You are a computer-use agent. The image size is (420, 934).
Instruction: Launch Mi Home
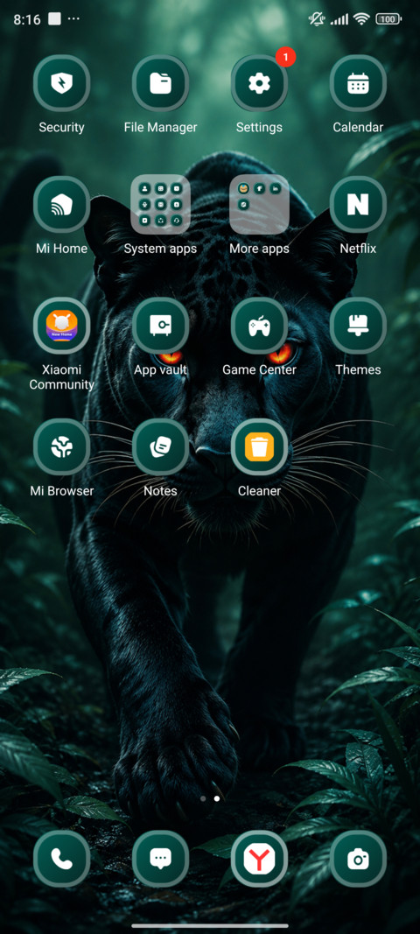[x=61, y=204]
